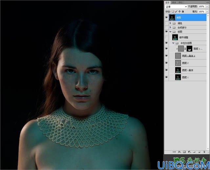This screenshot has height=170, width=210.
Task: Show the 合成部分 group via its visibility box
Action: (166, 27)
